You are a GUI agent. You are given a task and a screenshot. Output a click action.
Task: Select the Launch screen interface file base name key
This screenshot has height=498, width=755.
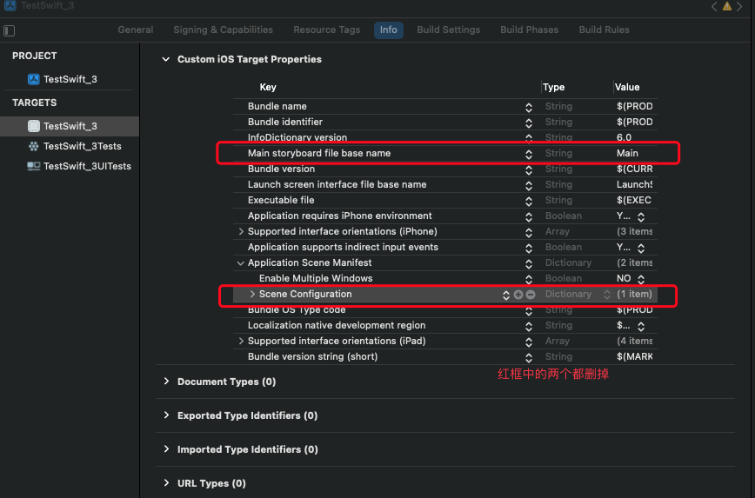[x=337, y=185]
